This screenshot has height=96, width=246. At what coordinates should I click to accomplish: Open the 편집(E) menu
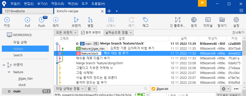tap(29, 4)
